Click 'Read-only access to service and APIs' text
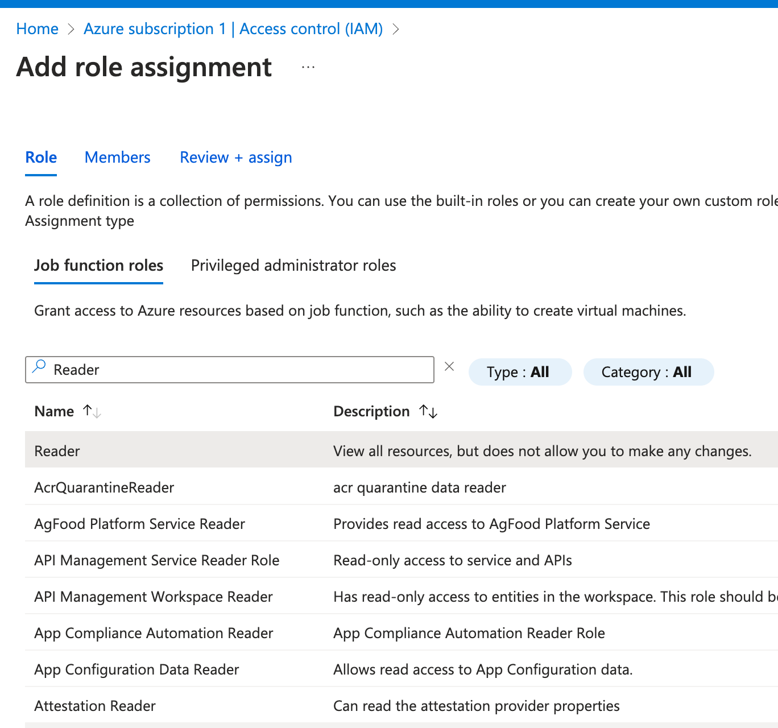 click(453, 560)
